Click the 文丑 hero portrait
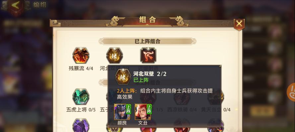This screenshot has height=132, width=295. [x=143, y=112]
